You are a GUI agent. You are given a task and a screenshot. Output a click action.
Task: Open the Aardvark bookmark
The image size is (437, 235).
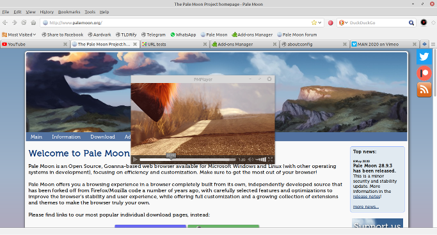click(100, 34)
